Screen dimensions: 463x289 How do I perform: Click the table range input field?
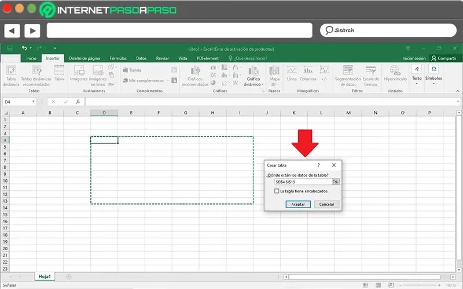303,181
